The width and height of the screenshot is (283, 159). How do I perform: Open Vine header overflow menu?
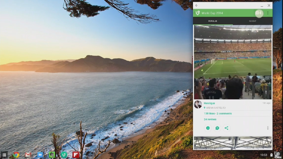click(268, 13)
